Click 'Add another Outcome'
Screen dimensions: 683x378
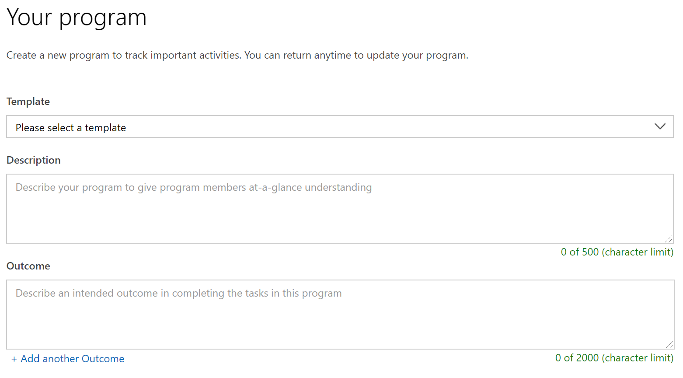[x=68, y=358]
